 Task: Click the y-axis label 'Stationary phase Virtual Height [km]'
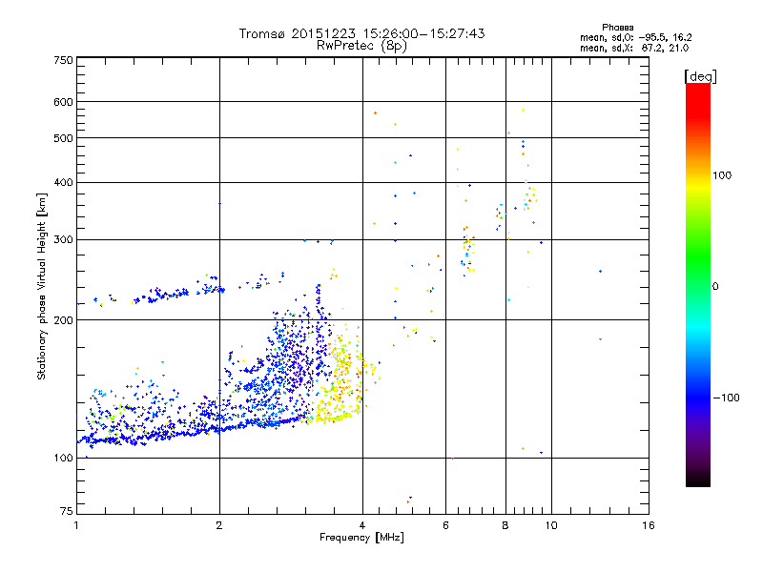[41, 286]
